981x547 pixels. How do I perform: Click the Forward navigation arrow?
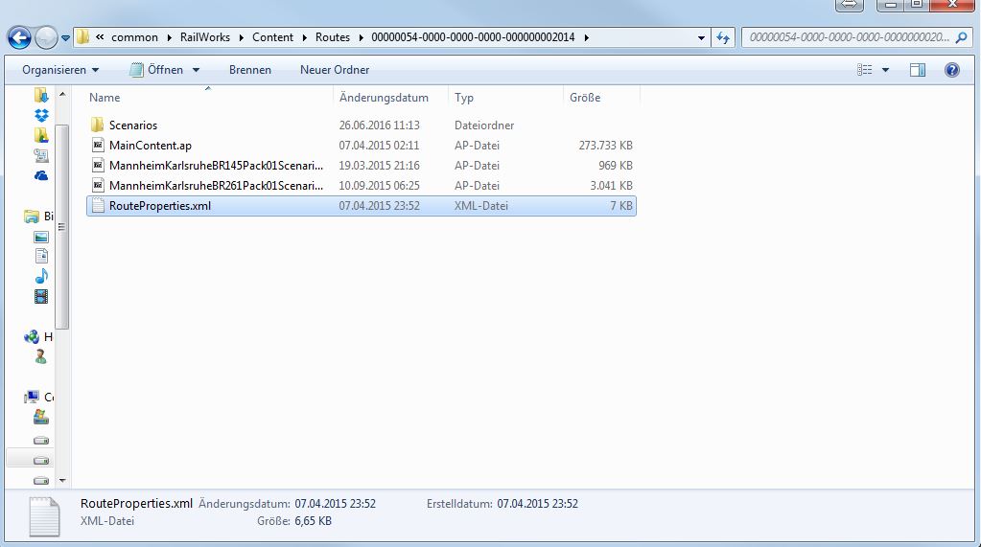pos(46,37)
